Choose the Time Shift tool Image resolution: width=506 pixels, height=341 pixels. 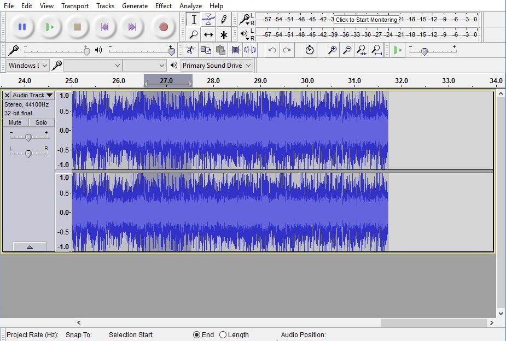[x=208, y=35]
